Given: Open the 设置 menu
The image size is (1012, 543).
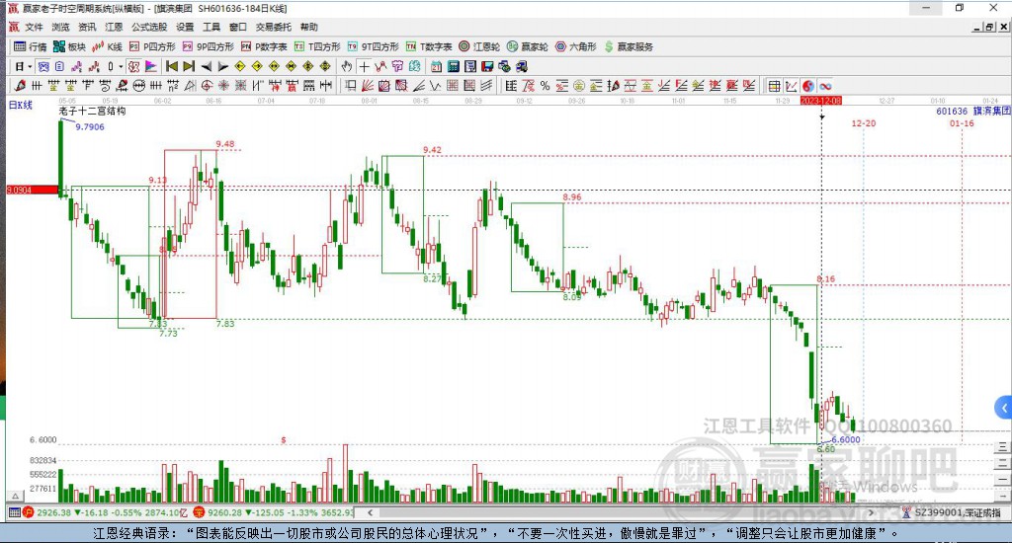Looking at the screenshot, I should [x=185, y=27].
